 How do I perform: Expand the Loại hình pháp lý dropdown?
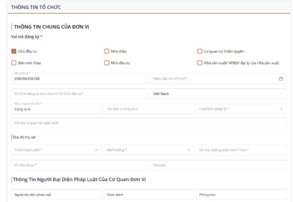click(241, 109)
